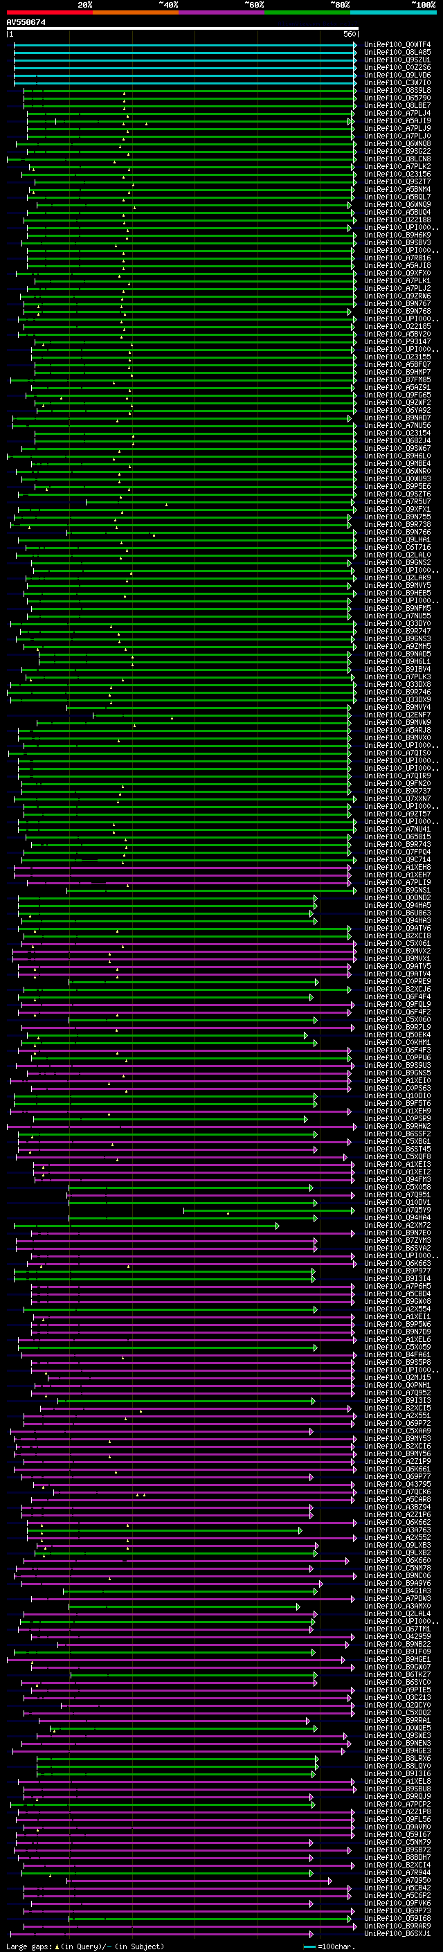Click the UniRef100_O22188 label
The height and width of the screenshot is (1952, 443).
pyautogui.click(x=397, y=220)
